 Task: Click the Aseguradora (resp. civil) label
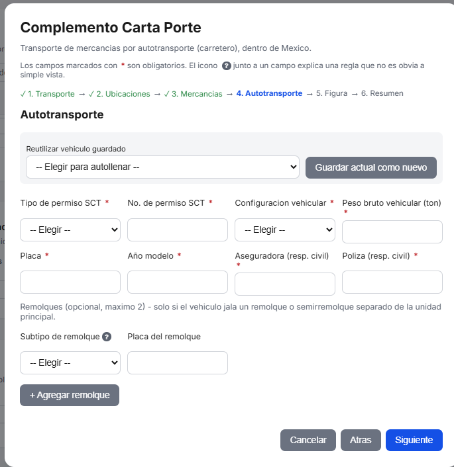point(282,256)
